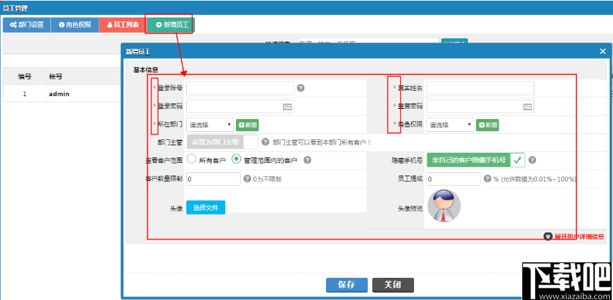Open the 所在部门 dropdown
The width and height of the screenshot is (613, 300).
click(210, 125)
